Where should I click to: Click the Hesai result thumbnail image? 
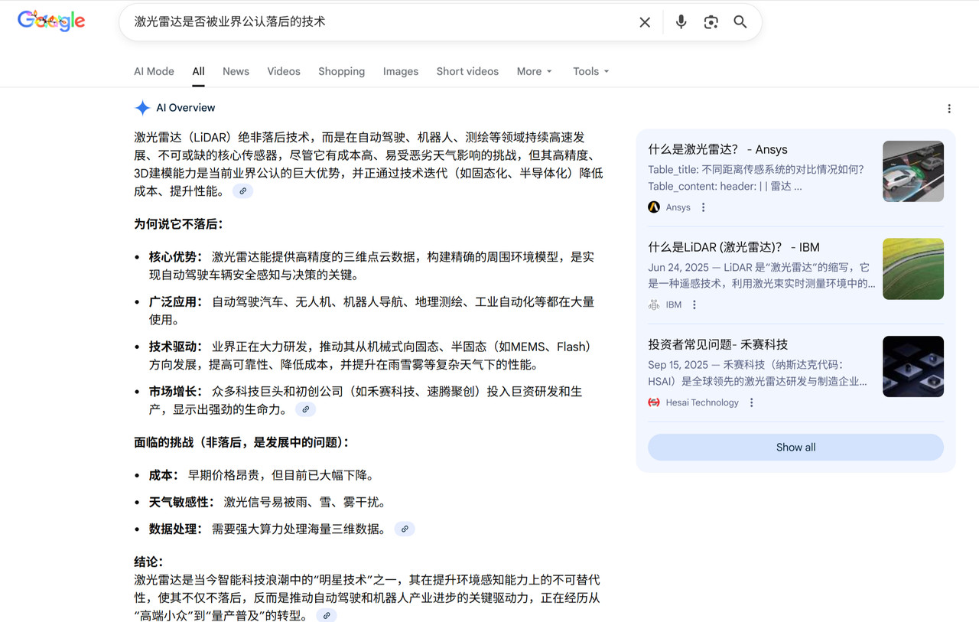pyautogui.click(x=912, y=366)
